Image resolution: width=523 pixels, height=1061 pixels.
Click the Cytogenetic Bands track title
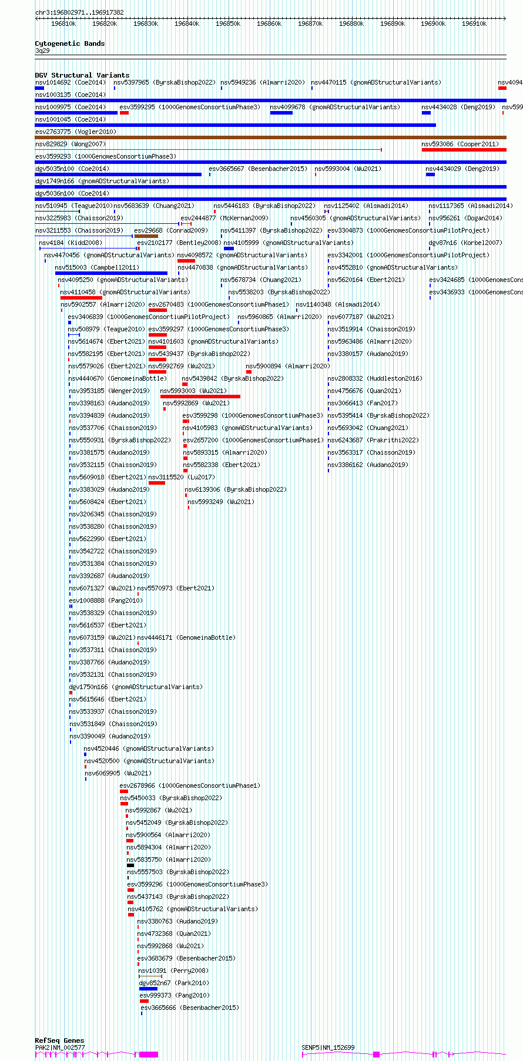click(69, 43)
